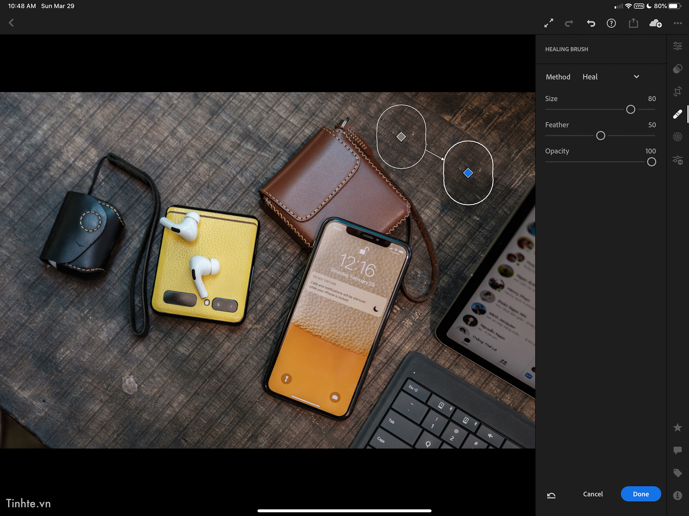The image size is (689, 516).
Task: Adjust the Opacity slider handle
Action: [651, 162]
